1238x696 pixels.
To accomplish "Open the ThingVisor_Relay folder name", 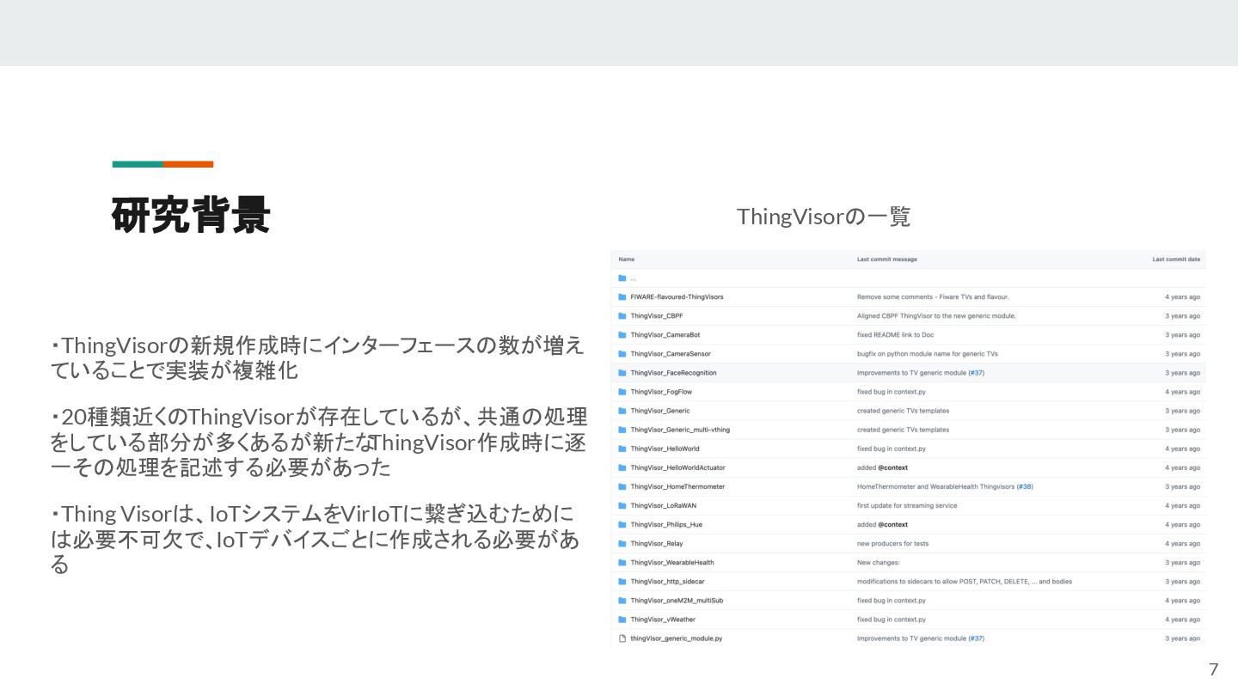I will point(657,543).
